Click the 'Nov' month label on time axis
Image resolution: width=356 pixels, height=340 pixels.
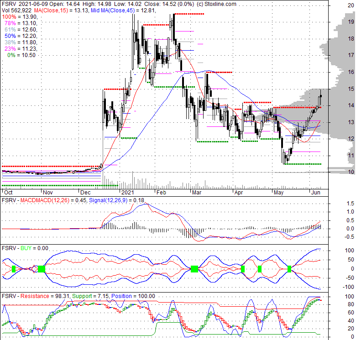(48, 193)
